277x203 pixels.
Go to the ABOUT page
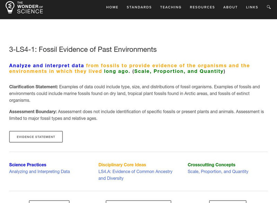230,7
